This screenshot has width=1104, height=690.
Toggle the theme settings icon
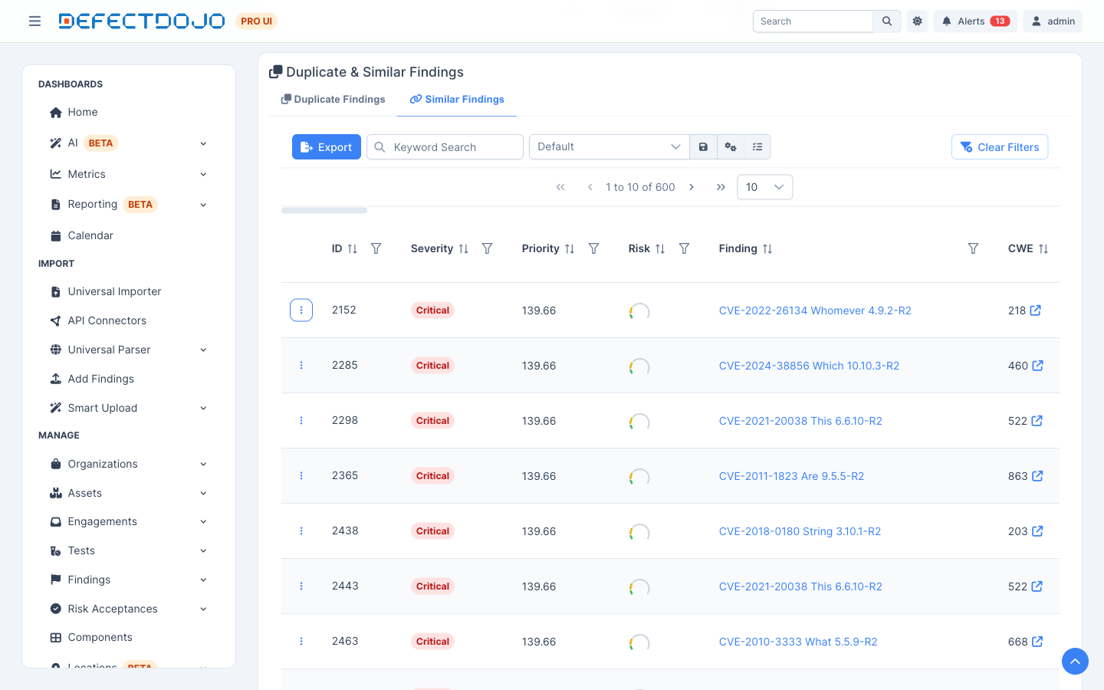pyautogui.click(x=917, y=21)
